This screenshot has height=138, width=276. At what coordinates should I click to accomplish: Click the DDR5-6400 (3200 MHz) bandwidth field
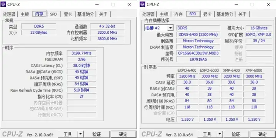coord(198,34)
